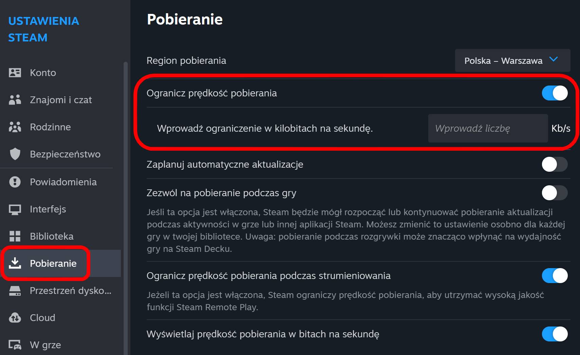Click the Wprowadź liczbę input field
This screenshot has height=355, width=580.
(488, 128)
